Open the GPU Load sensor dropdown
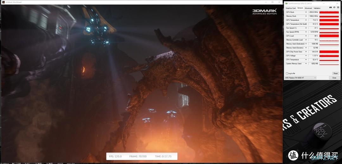 (306, 36)
